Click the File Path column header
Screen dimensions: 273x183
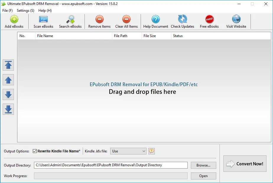click(x=127, y=36)
